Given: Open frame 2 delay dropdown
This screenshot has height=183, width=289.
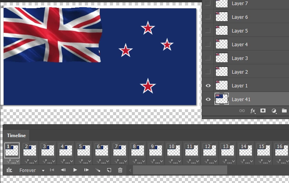Looking at the screenshot, I should 31,161.
